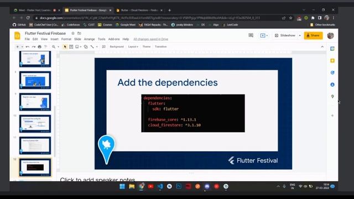Switch to the Meet browser tab
The image size is (354, 199).
point(35,10)
